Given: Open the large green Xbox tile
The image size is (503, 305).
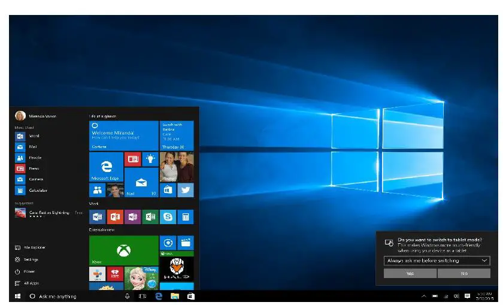Looking at the screenshot, I should coord(124,250).
